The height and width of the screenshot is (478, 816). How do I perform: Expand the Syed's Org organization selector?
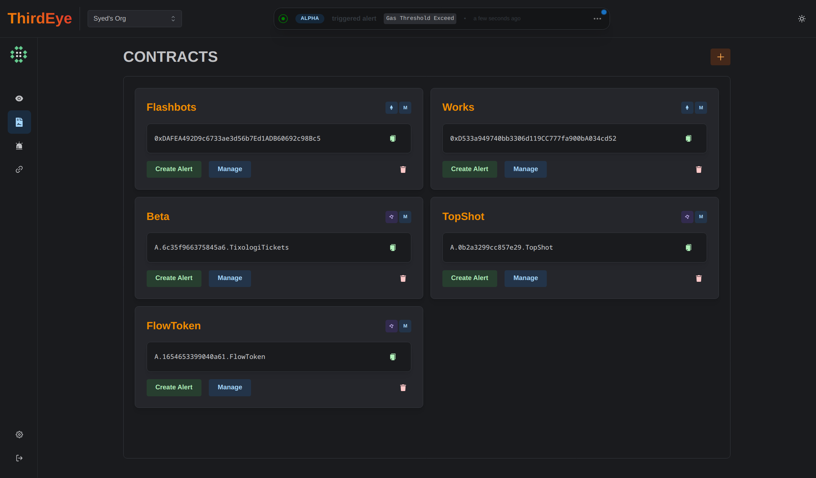point(134,19)
